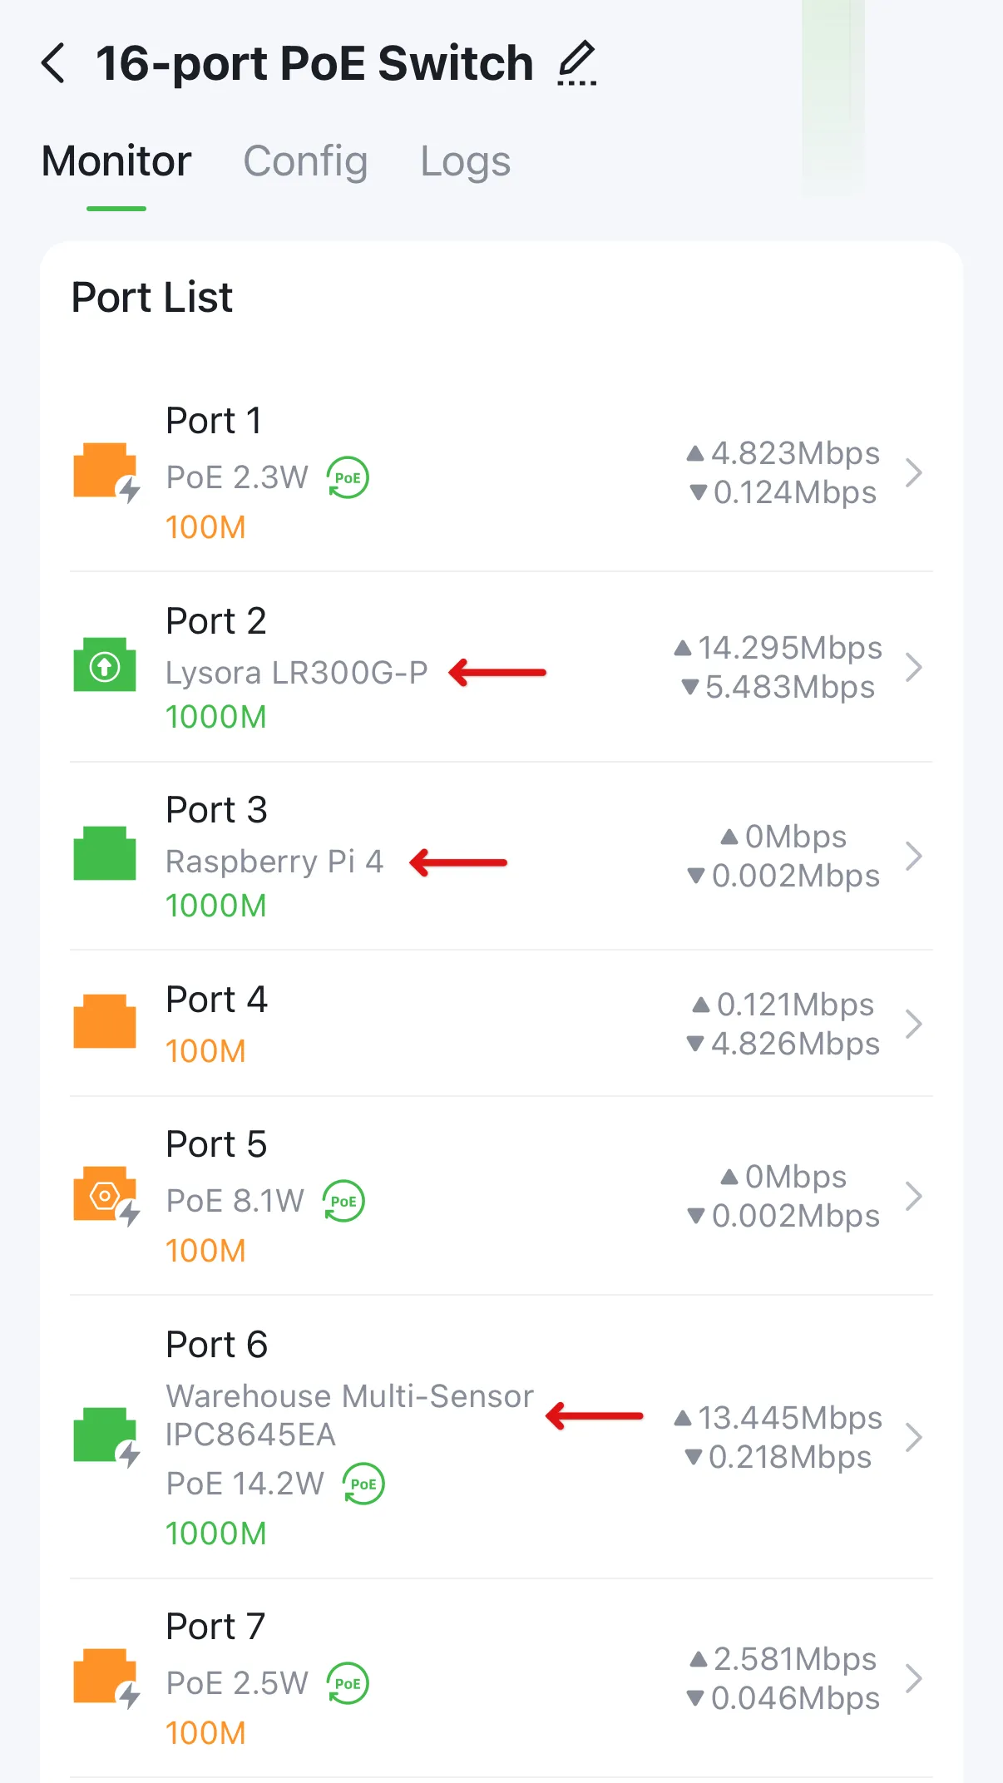Click the '13.445Mbps' upload rate
Screen dimensions: 1003x1783
pos(789,1418)
